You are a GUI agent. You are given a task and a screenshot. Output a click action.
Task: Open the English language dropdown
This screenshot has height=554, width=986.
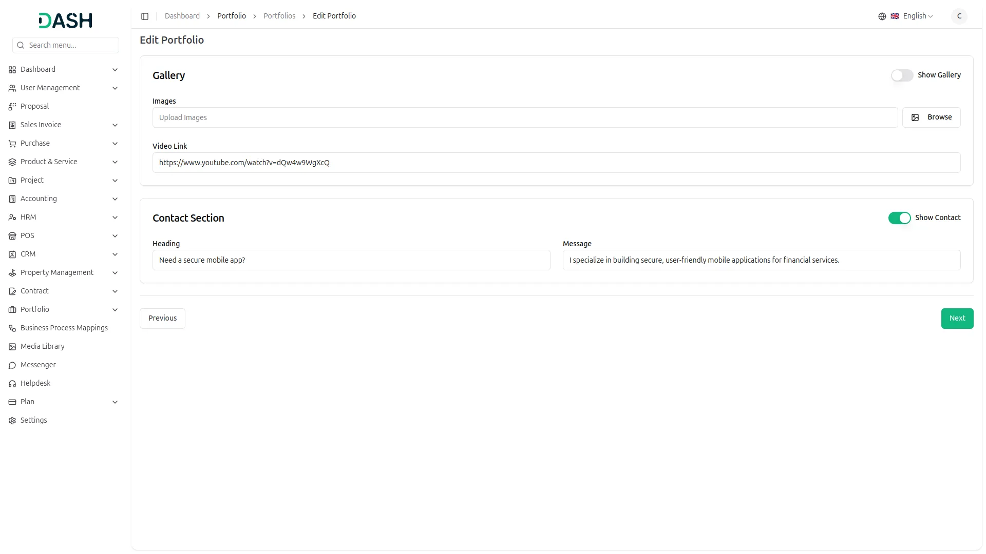(x=917, y=16)
